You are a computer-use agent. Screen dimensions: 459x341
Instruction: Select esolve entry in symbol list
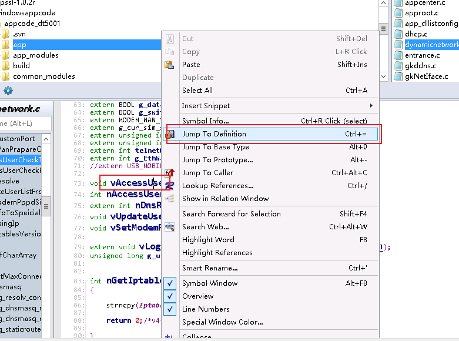click(x=9, y=181)
